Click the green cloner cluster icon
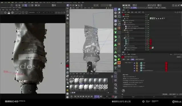 pos(116,45)
